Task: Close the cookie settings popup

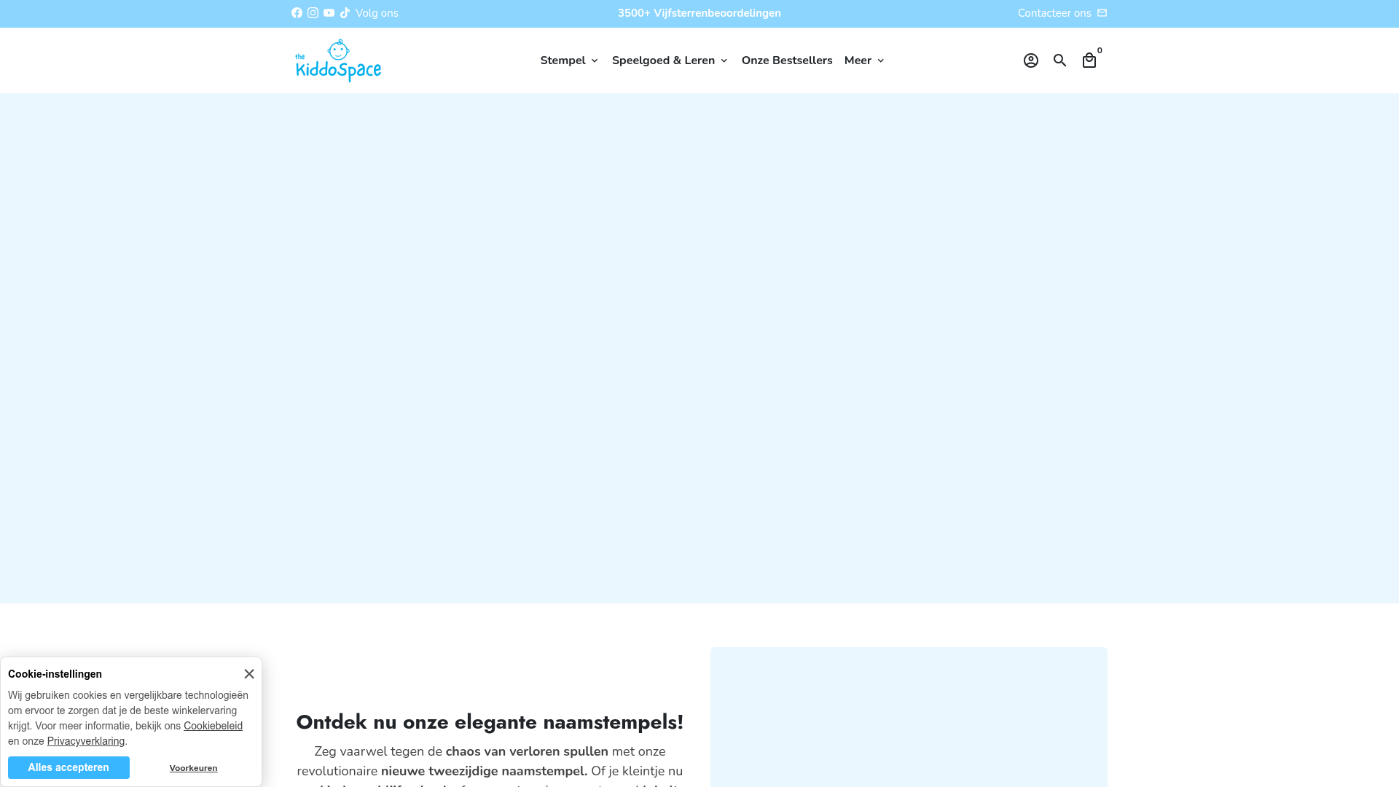Action: (249, 674)
